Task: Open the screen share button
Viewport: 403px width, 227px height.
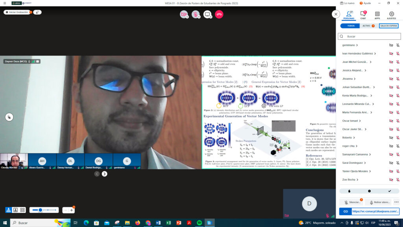Action: pos(207,14)
